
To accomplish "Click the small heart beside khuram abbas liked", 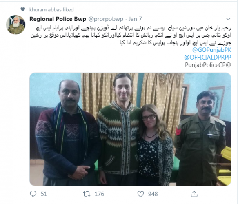I will (23, 9).
